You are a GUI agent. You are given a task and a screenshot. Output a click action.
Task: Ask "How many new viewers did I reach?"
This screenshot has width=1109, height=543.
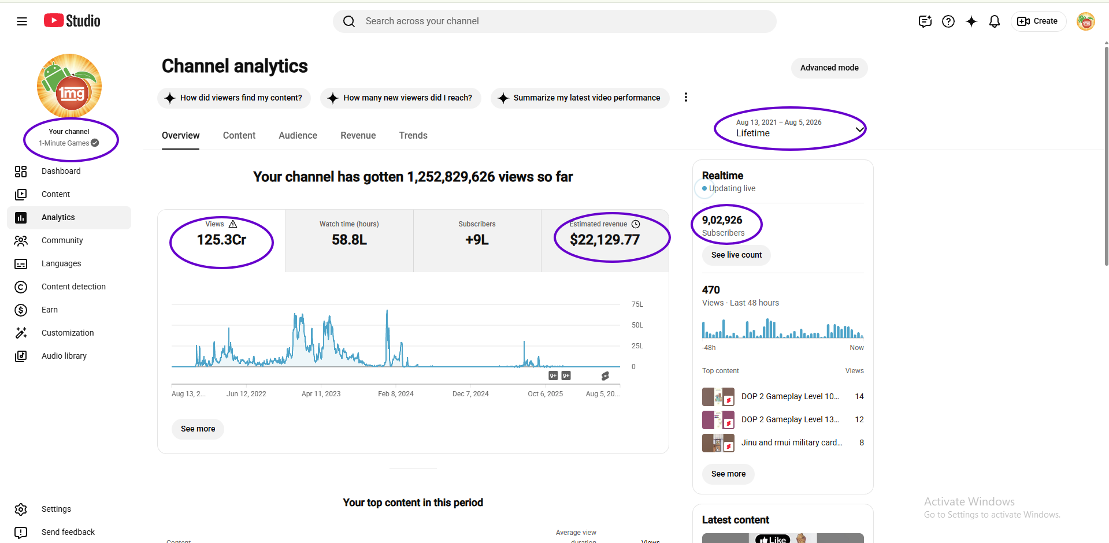(401, 98)
